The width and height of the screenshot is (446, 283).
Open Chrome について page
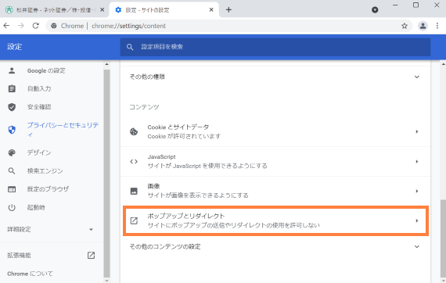pyautogui.click(x=31, y=274)
